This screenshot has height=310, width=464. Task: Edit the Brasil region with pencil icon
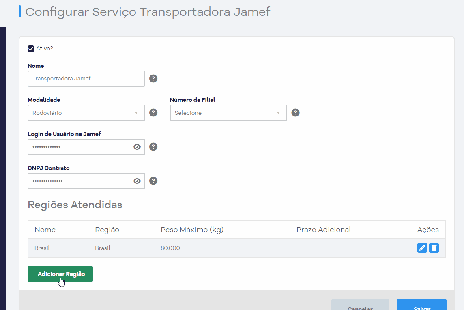click(x=422, y=248)
